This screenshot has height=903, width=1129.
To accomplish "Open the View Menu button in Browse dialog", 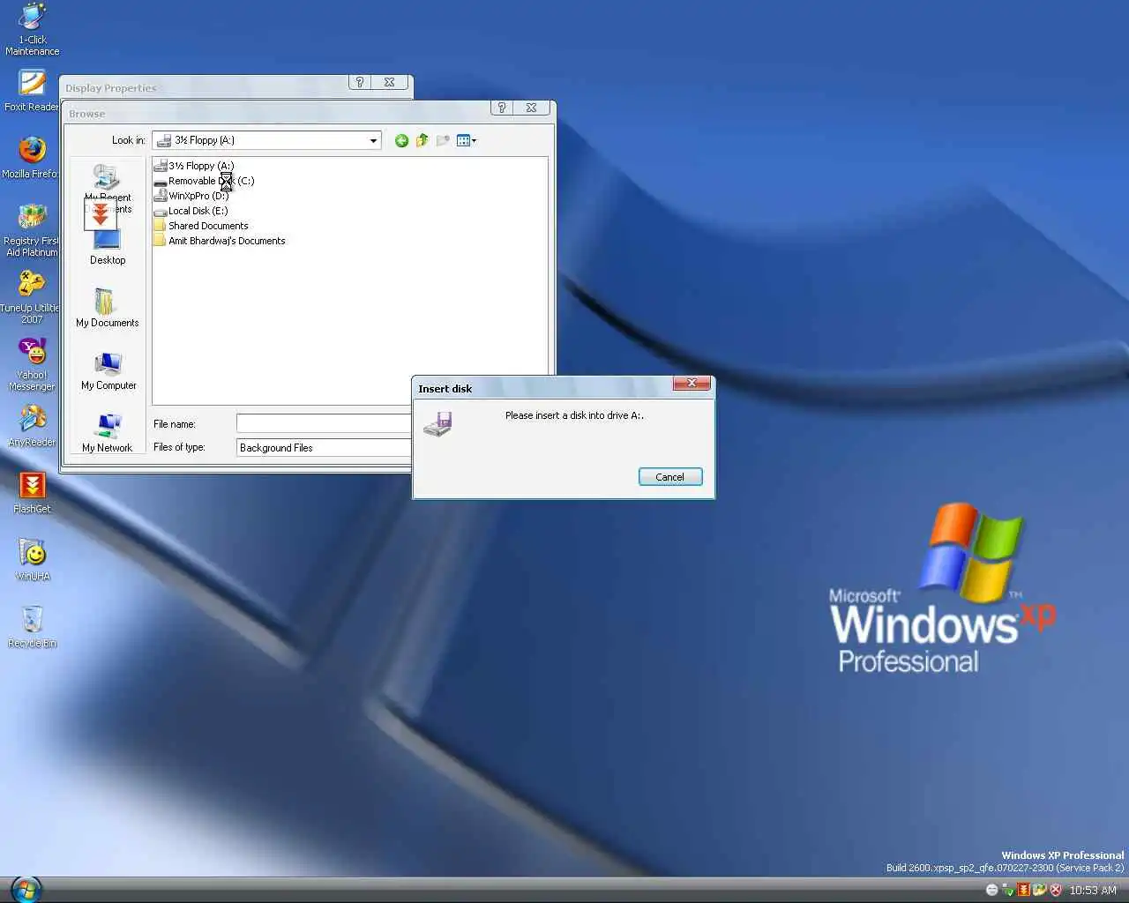I will pyautogui.click(x=467, y=140).
